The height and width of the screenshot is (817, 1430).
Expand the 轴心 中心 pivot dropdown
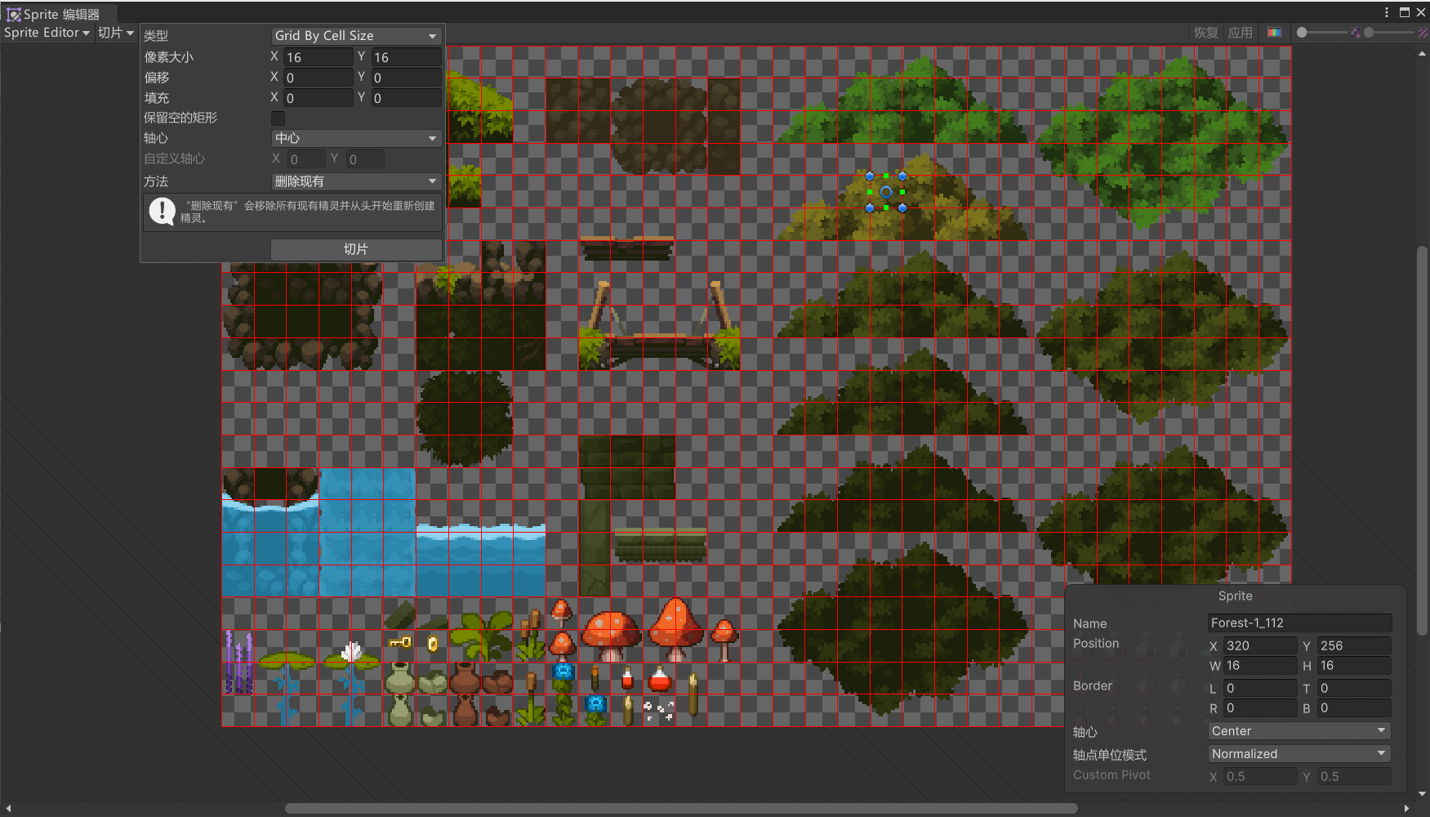click(x=356, y=138)
